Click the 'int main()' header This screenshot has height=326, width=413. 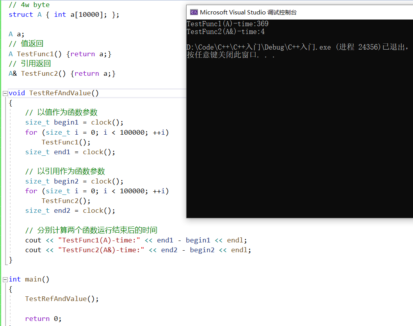(29, 279)
